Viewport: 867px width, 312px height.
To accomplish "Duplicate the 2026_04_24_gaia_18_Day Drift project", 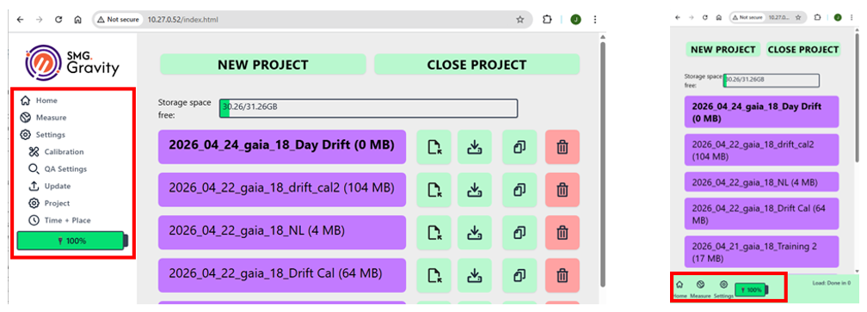I will [x=520, y=147].
